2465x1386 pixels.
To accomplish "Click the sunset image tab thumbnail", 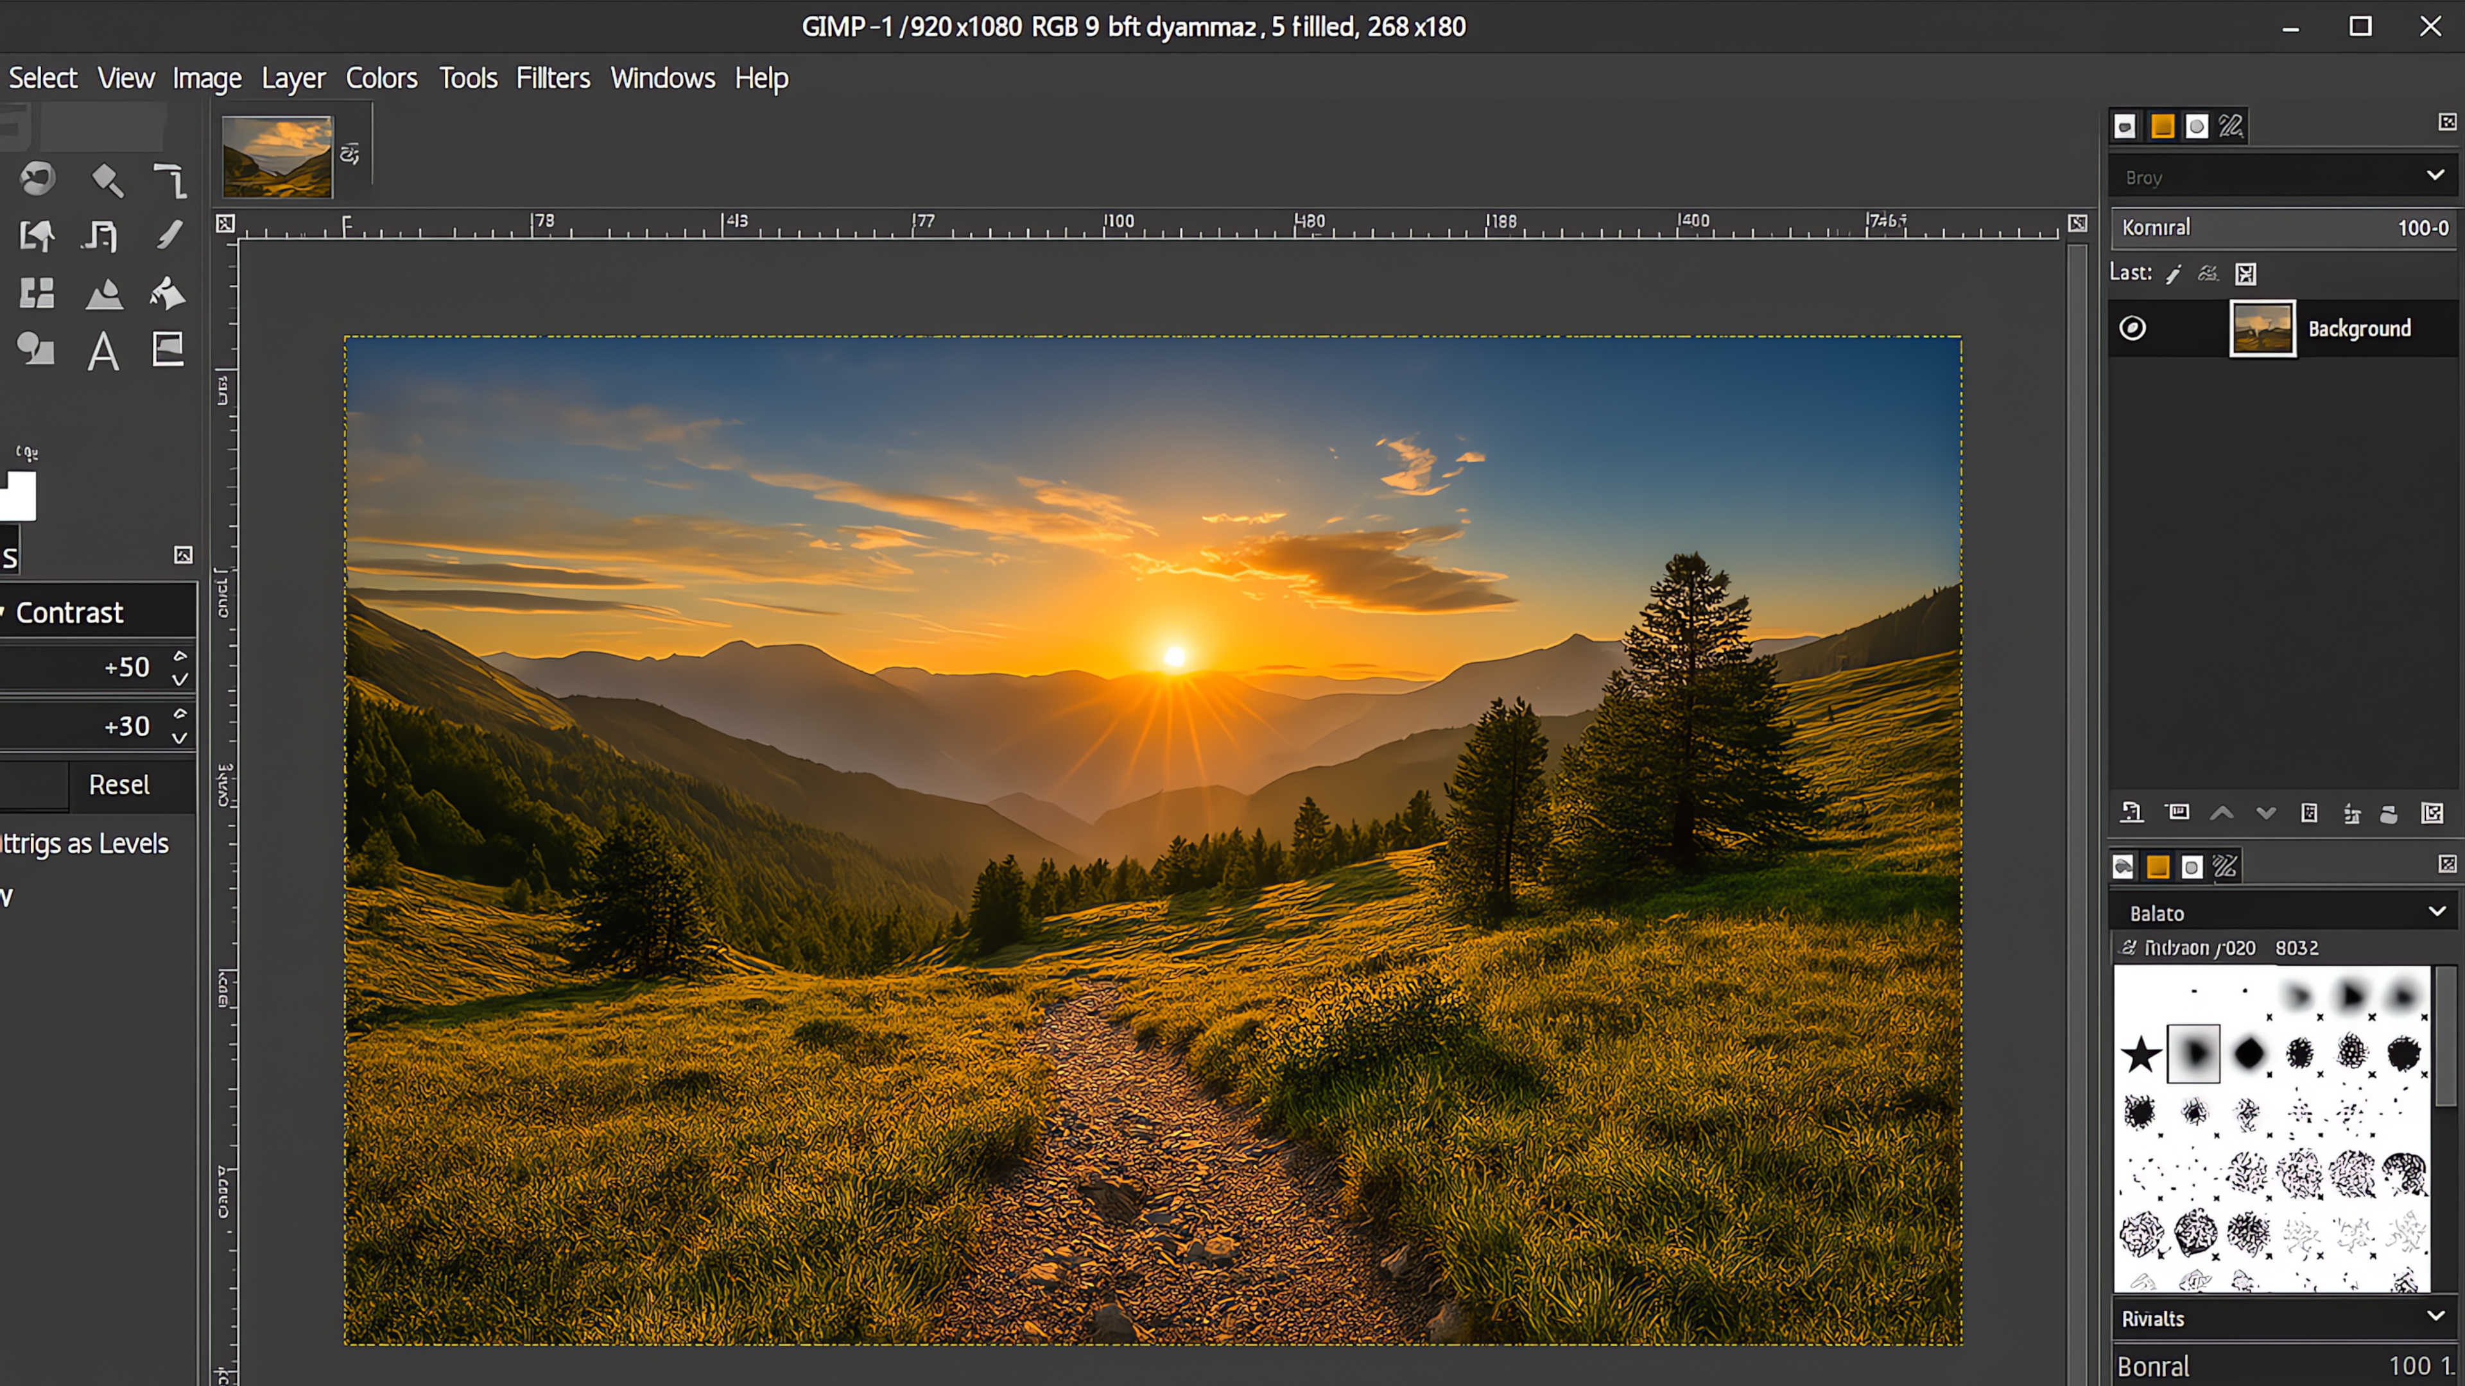I will click(277, 156).
